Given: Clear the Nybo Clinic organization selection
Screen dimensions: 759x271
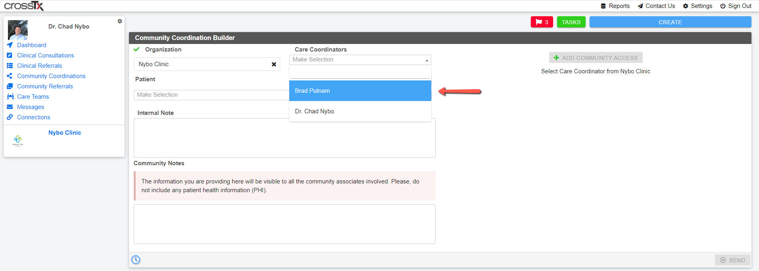Looking at the screenshot, I should (274, 64).
